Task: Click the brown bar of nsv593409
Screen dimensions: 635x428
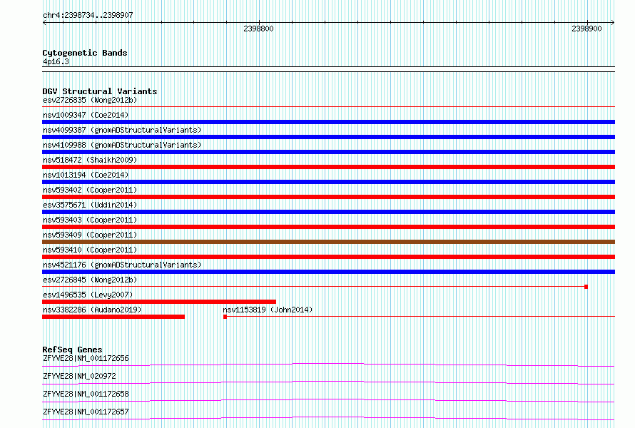Action: pos(328,242)
